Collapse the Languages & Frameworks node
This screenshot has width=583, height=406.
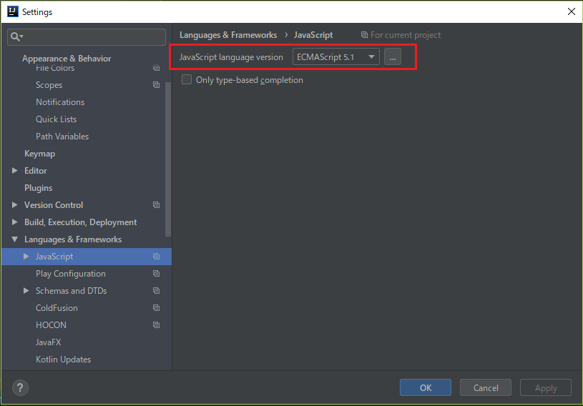tap(14, 239)
